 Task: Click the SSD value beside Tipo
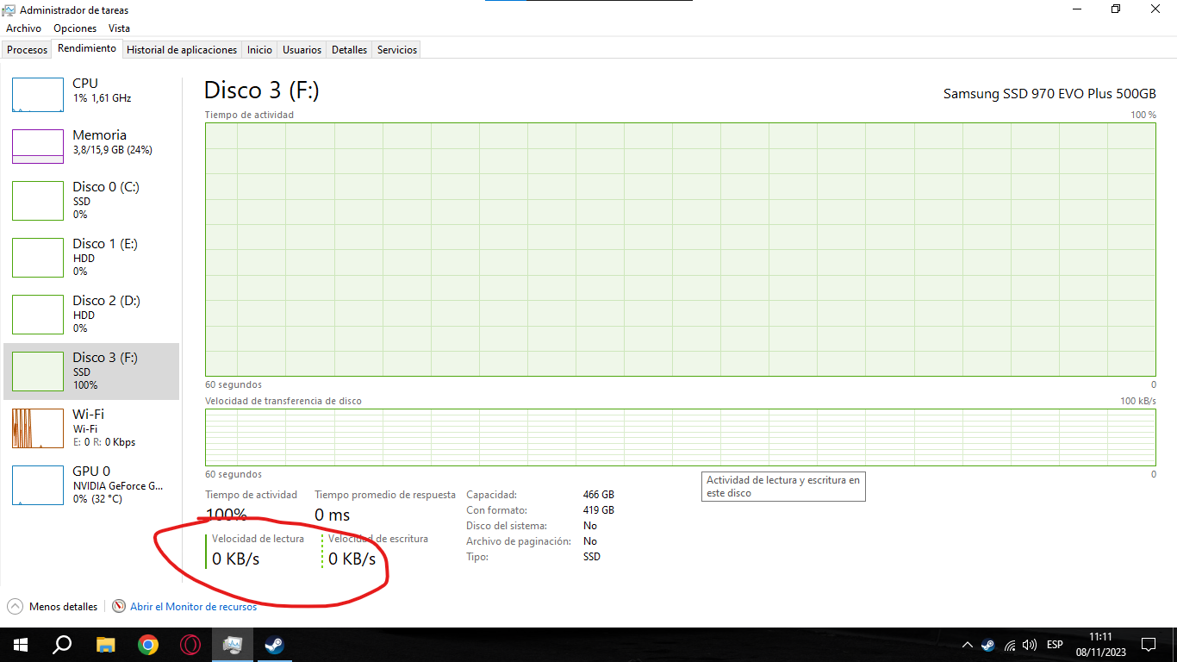tap(592, 557)
